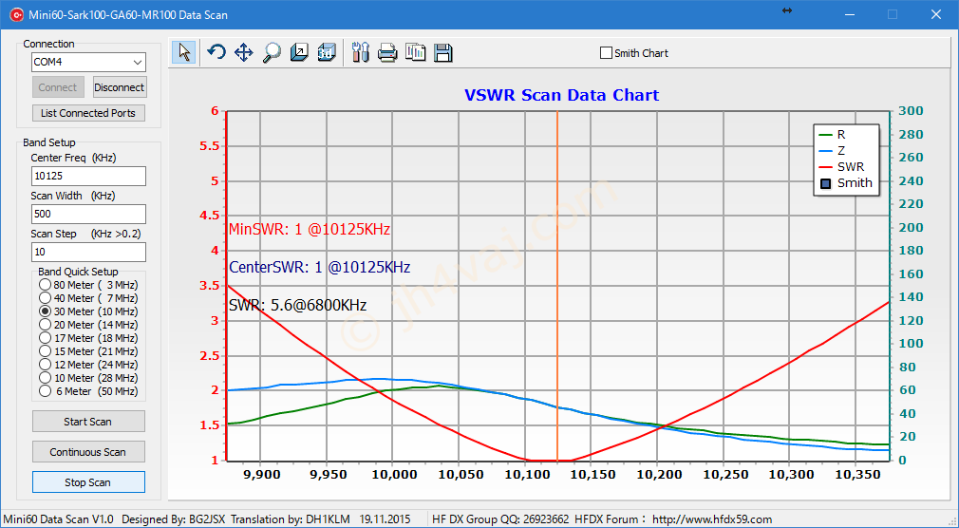Select the 6 Meter band radio button
The height and width of the screenshot is (528, 959).
45,391
